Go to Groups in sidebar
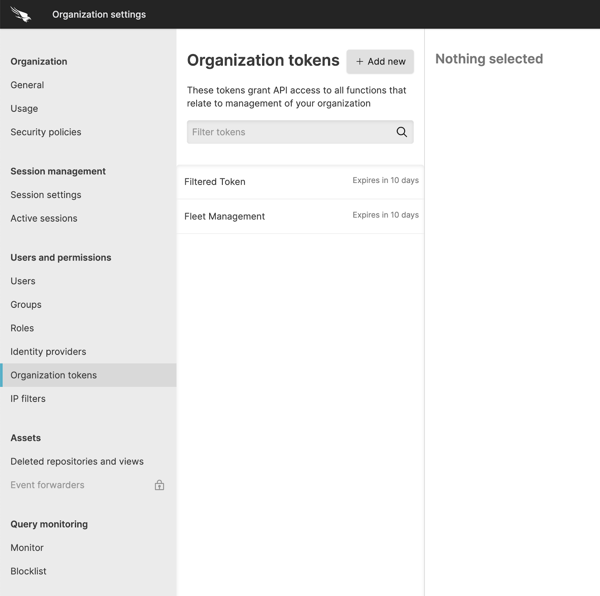The image size is (600, 596). [26, 305]
